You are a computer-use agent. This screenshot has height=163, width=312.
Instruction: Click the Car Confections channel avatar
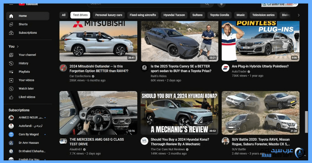(63, 68)
